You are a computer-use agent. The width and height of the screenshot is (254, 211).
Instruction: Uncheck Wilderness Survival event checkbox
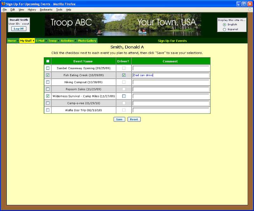[48, 96]
